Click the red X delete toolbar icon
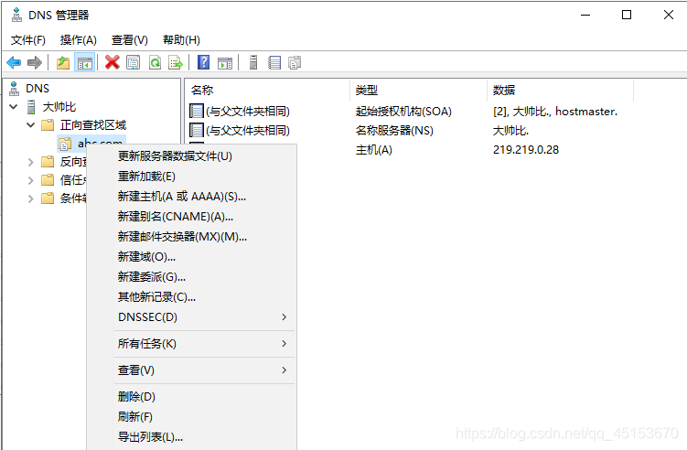 113,62
